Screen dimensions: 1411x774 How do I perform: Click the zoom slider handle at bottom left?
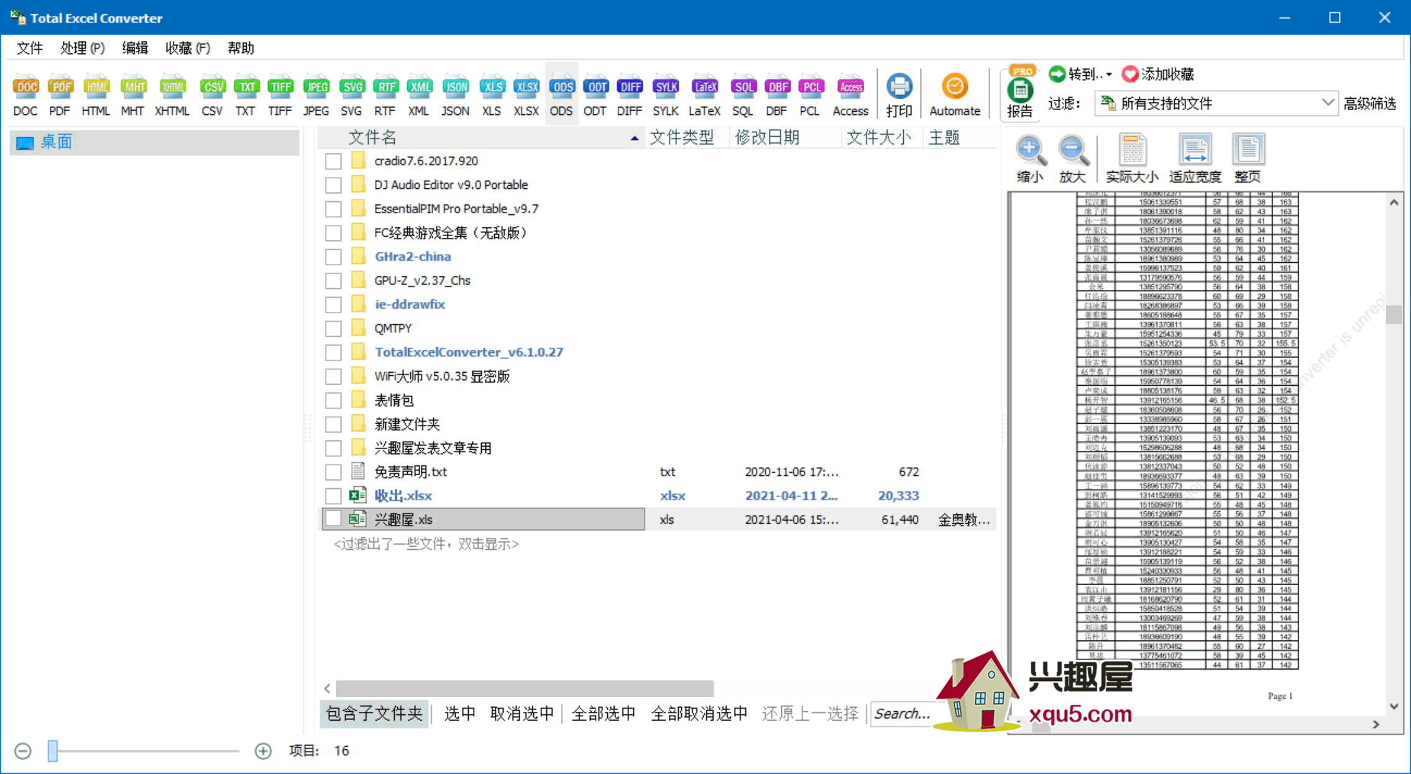point(53,750)
